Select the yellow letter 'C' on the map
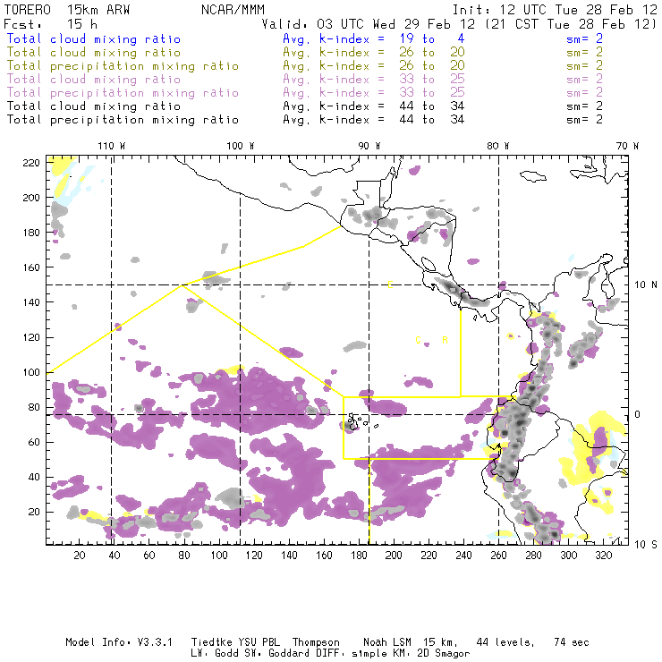The width and height of the screenshot is (662, 662). (418, 340)
